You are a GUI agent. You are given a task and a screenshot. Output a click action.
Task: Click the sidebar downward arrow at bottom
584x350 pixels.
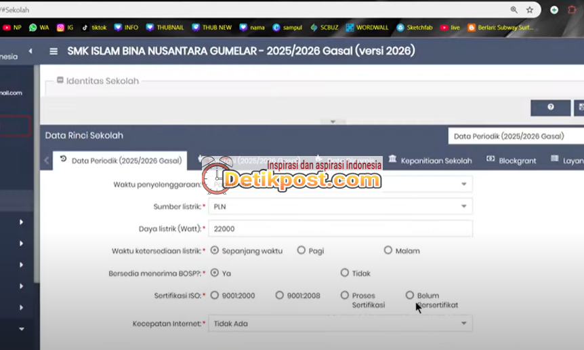point(21,329)
